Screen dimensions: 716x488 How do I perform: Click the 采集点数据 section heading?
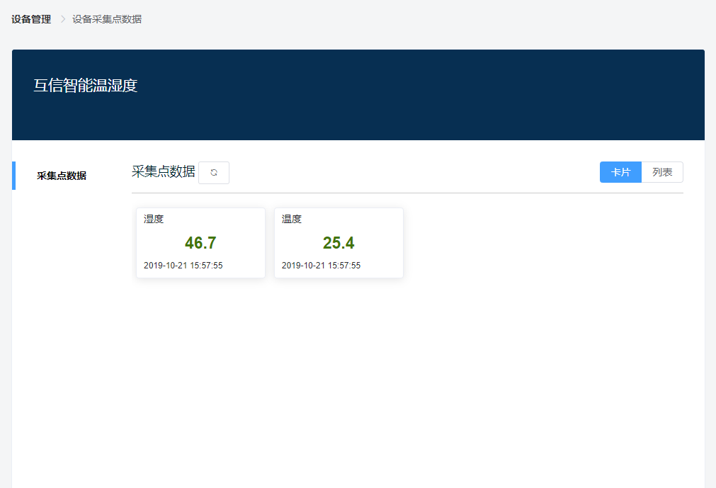[x=163, y=171]
